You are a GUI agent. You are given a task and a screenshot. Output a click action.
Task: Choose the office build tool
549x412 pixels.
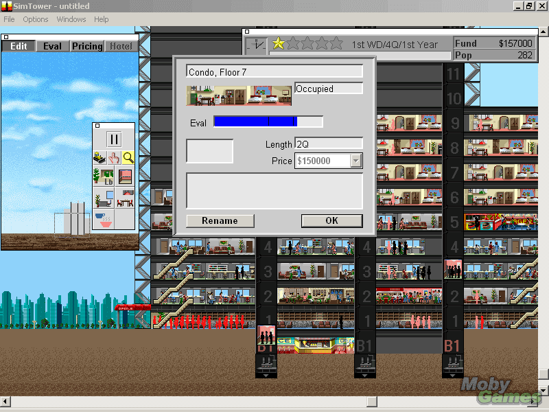coord(104,198)
